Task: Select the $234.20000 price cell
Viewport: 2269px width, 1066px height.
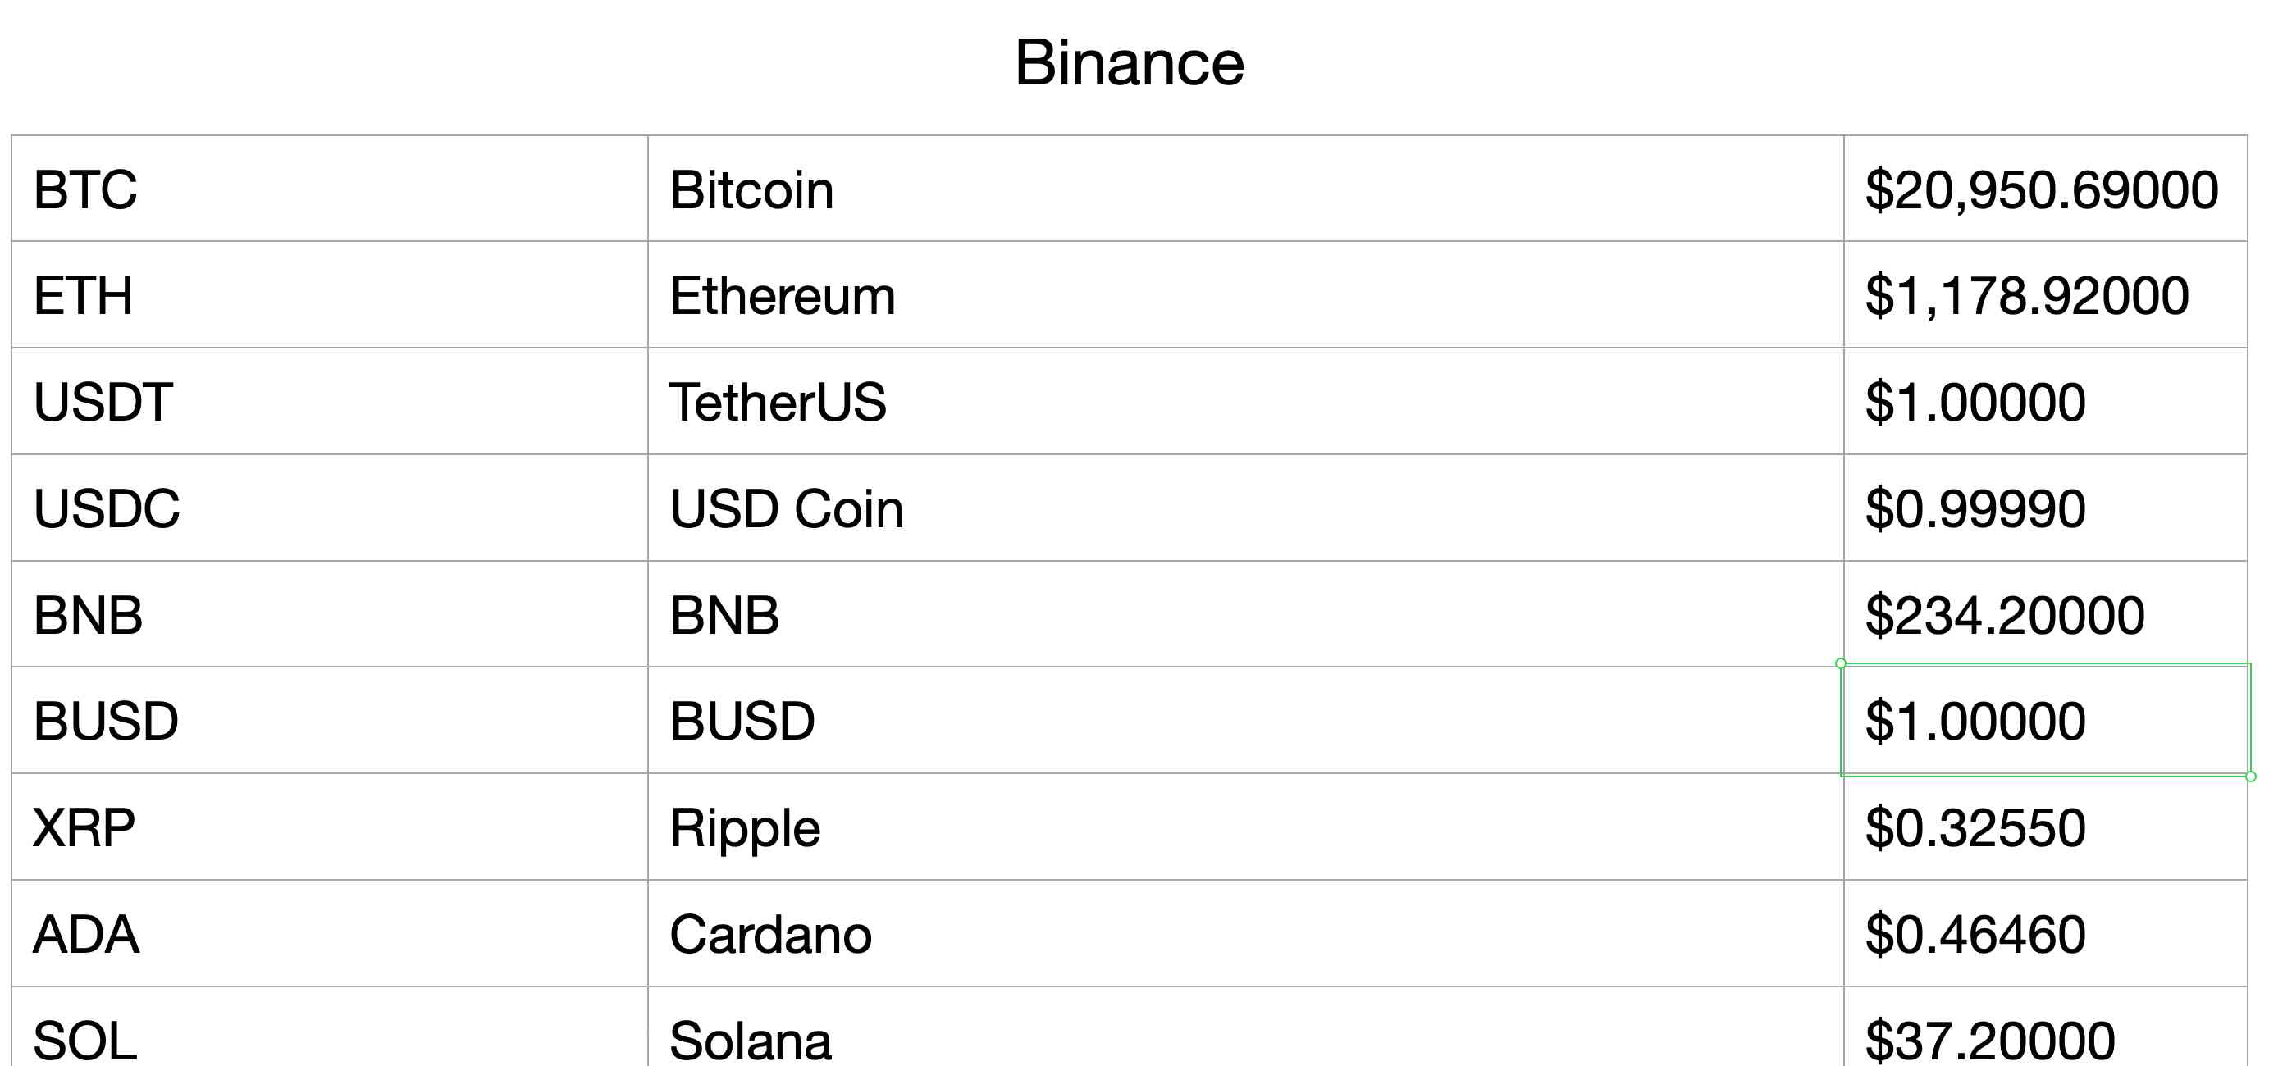Action: [x=2043, y=614]
